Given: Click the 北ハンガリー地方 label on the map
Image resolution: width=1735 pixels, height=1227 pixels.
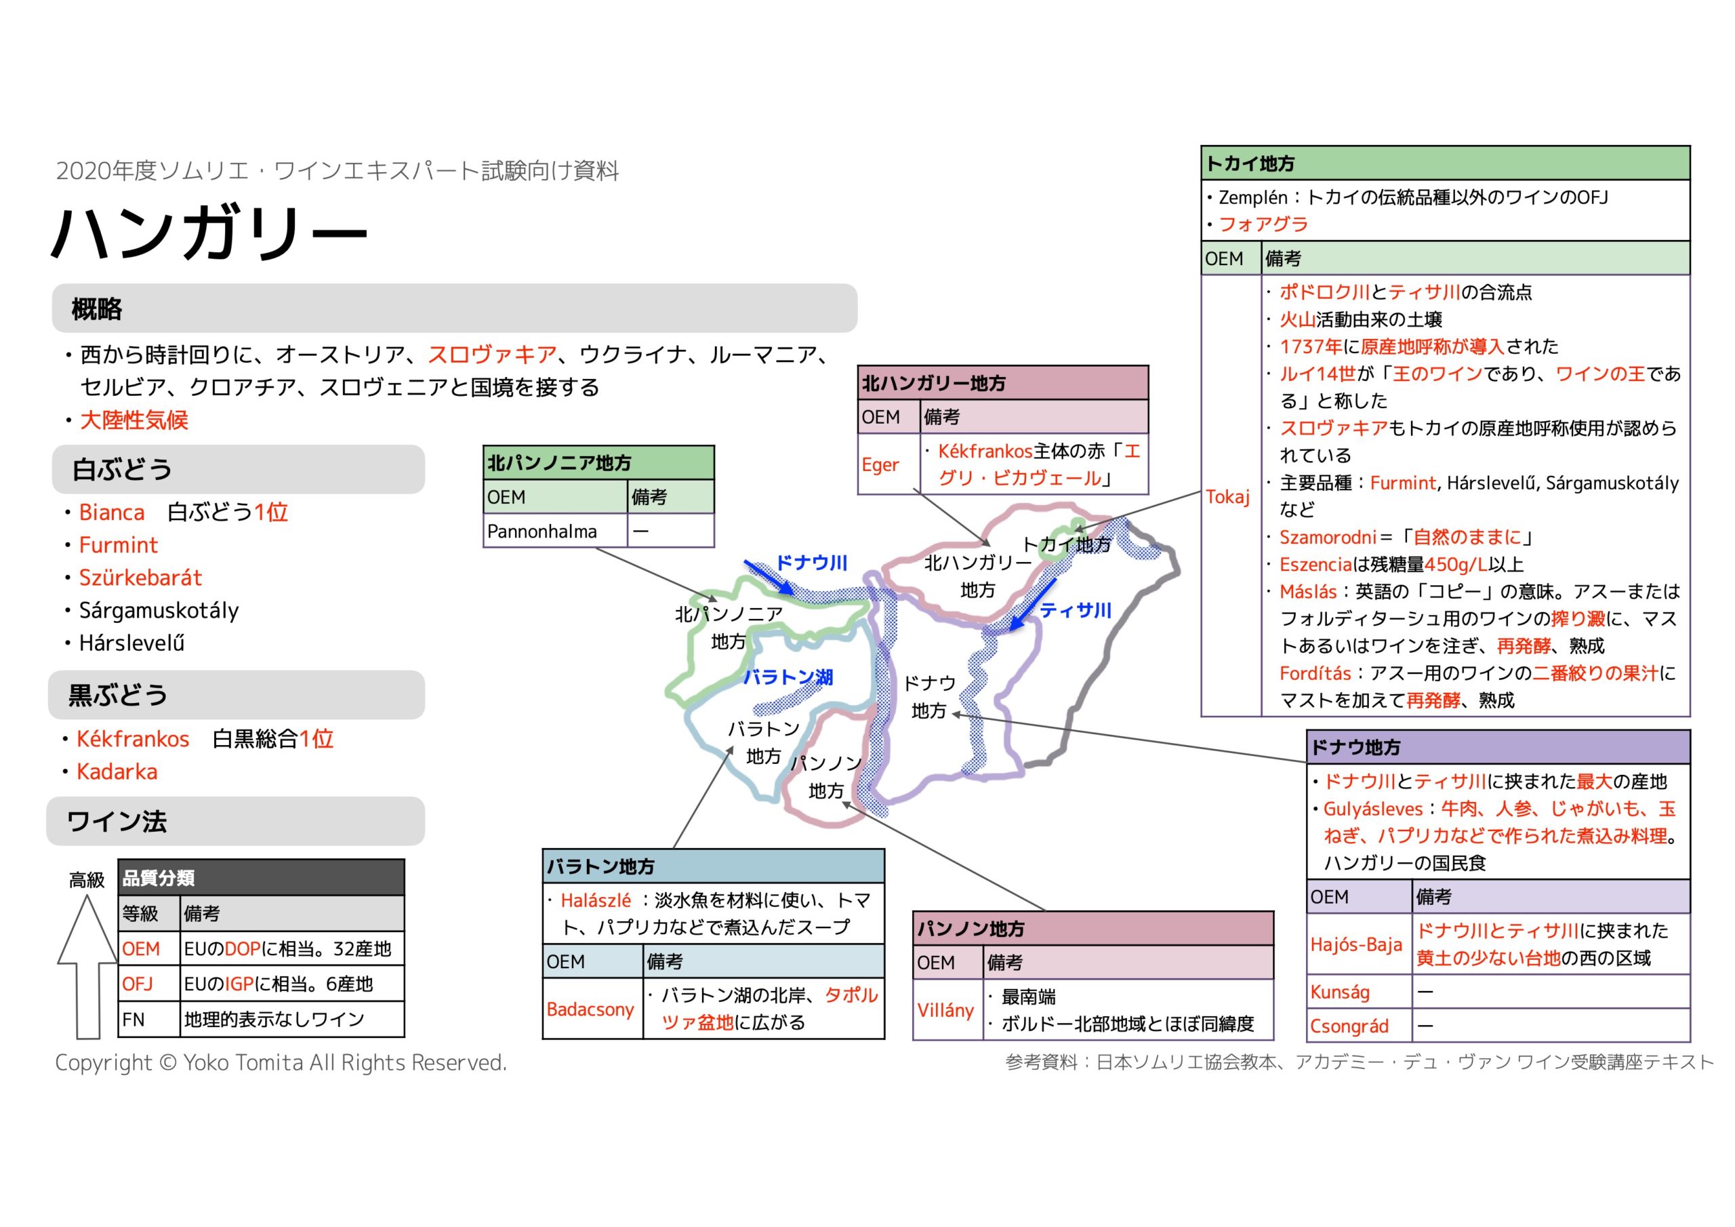Looking at the screenshot, I should click(x=978, y=576).
